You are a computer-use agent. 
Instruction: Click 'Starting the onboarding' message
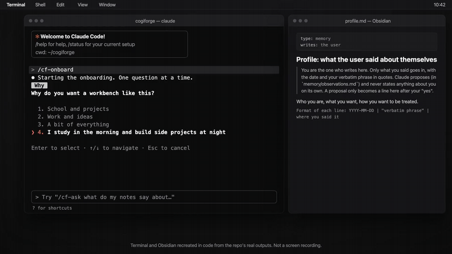click(x=115, y=78)
